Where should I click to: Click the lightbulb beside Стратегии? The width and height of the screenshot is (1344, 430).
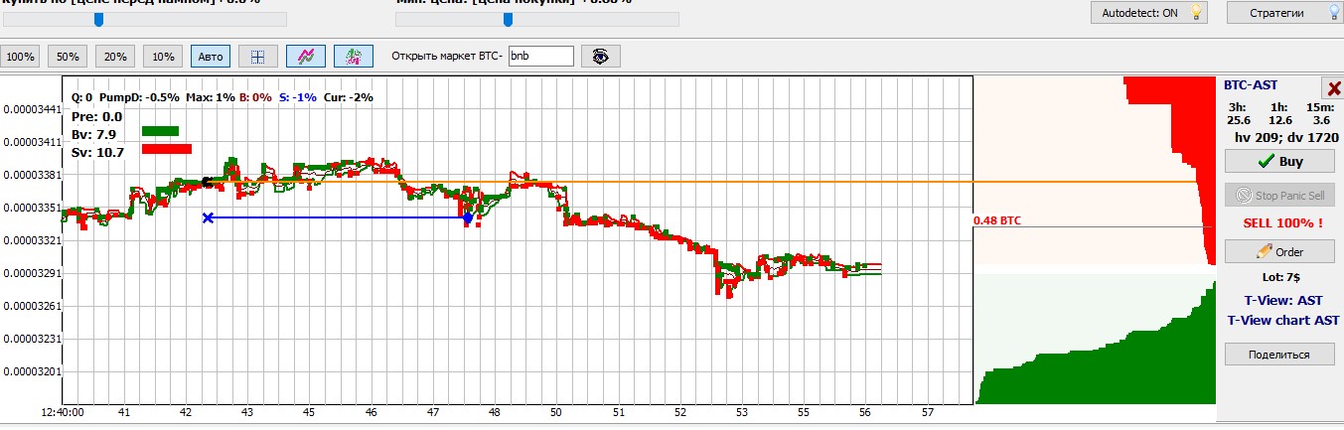point(1334,12)
